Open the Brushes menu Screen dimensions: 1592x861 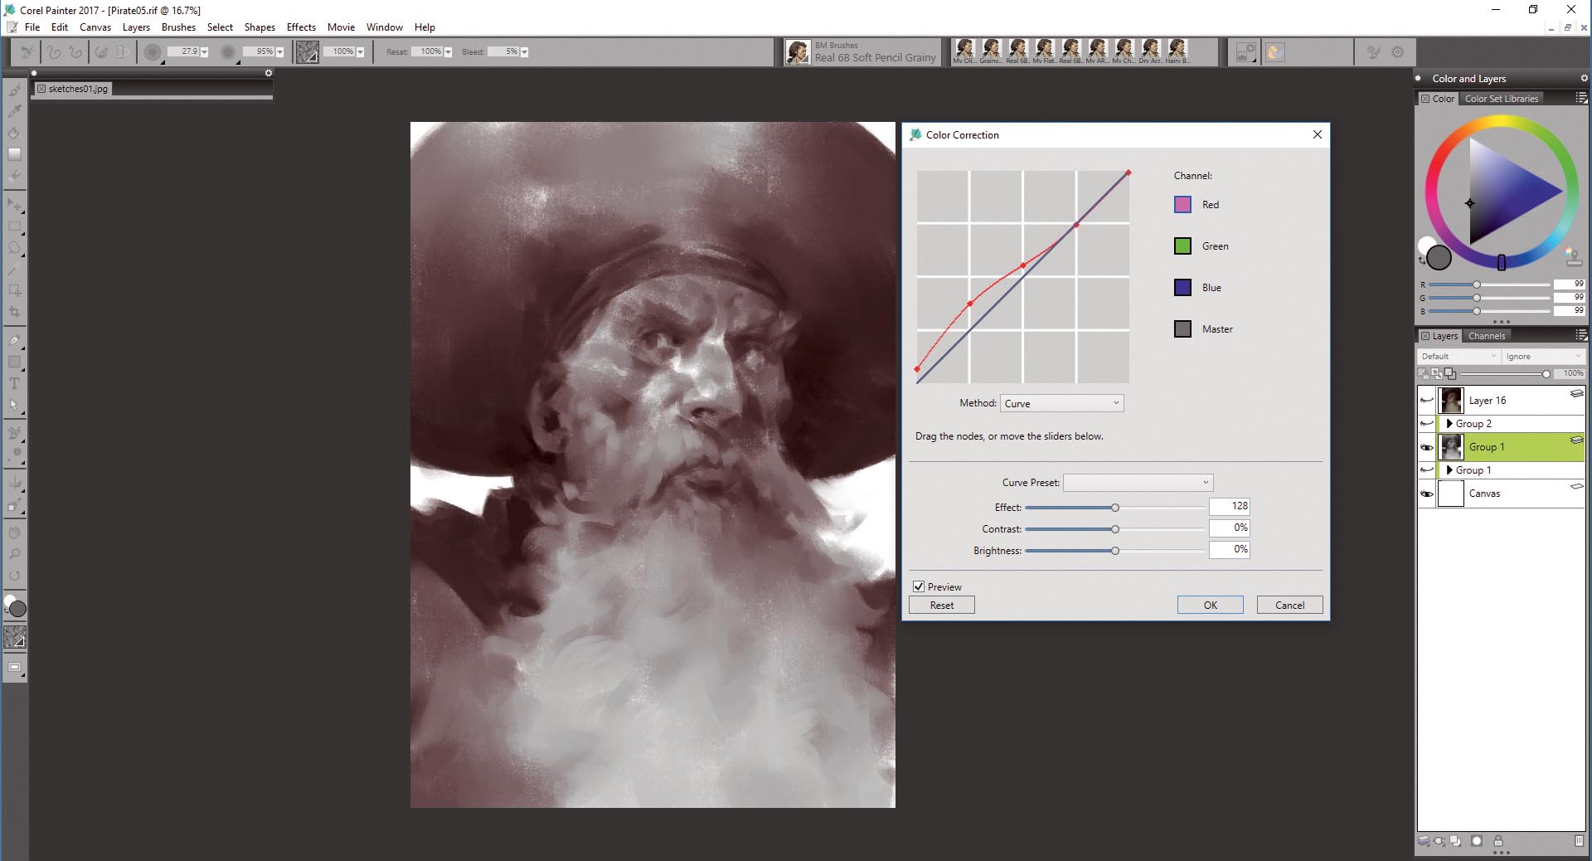click(x=178, y=27)
